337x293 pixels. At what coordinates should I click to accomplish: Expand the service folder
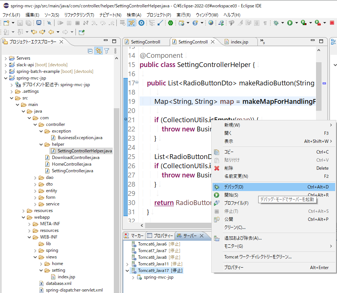[x=35, y=204]
